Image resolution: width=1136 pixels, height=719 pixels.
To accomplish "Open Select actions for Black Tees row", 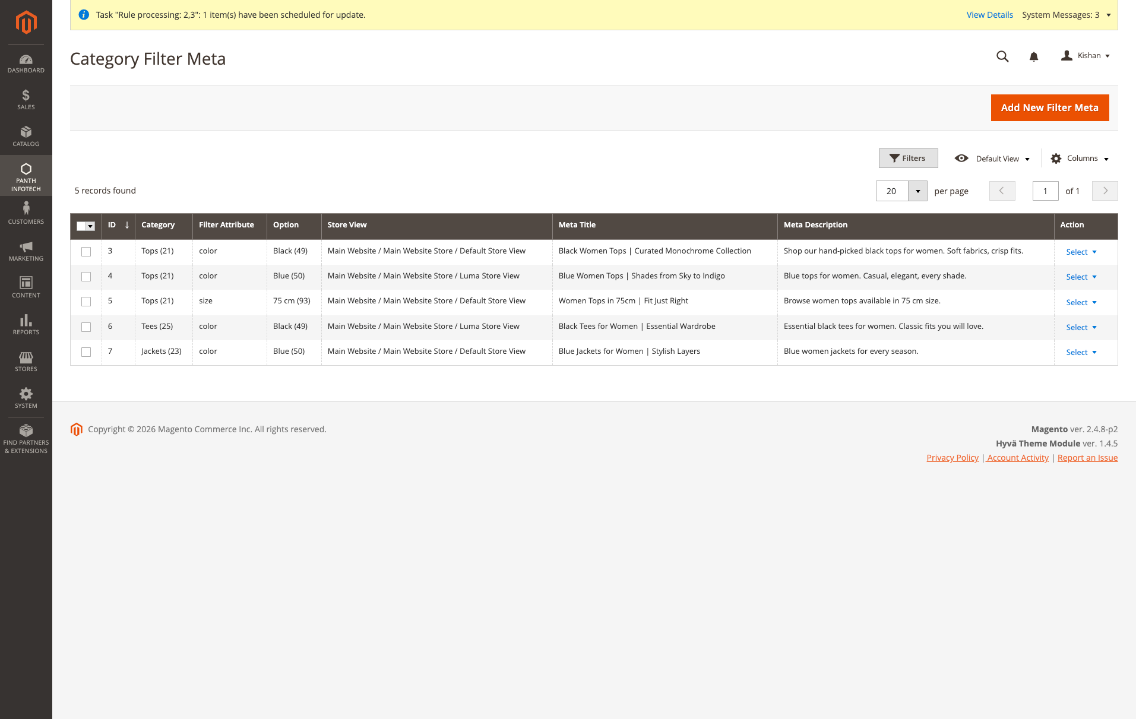I will [1080, 327].
